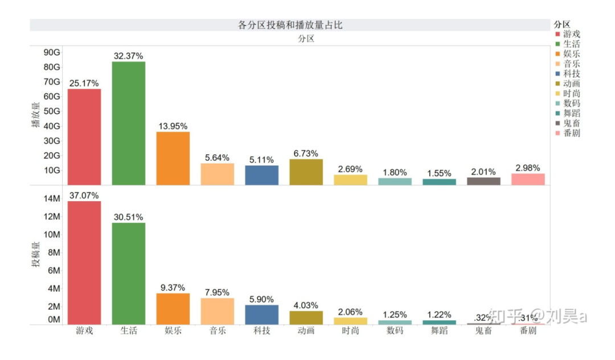Image resolution: width=615 pixels, height=360 pixels.
Task: Click the 时尚 label on the x-axis
Action: (350, 331)
